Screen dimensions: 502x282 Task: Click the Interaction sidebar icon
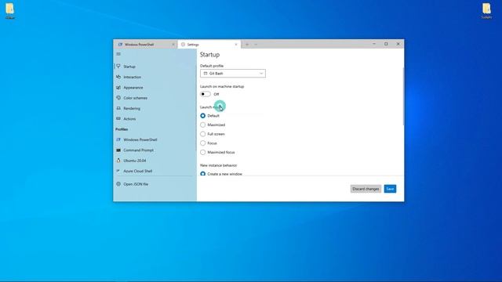pos(118,77)
